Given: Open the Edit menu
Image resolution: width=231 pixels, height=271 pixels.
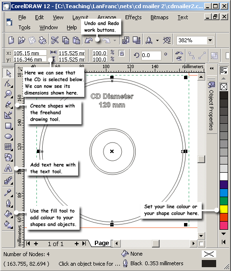Looking at the screenshot, I should point(39,17).
